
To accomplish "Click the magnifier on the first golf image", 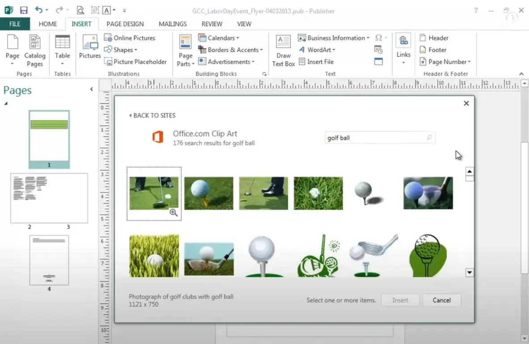I will (174, 213).
